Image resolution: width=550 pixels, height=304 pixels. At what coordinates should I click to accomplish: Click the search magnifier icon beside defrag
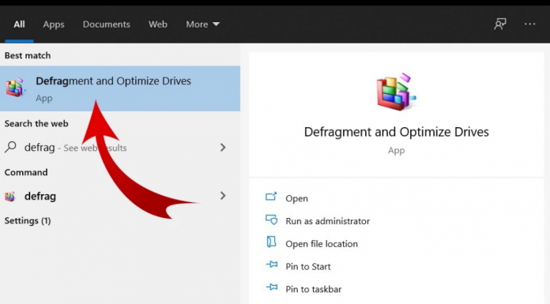(x=10, y=147)
